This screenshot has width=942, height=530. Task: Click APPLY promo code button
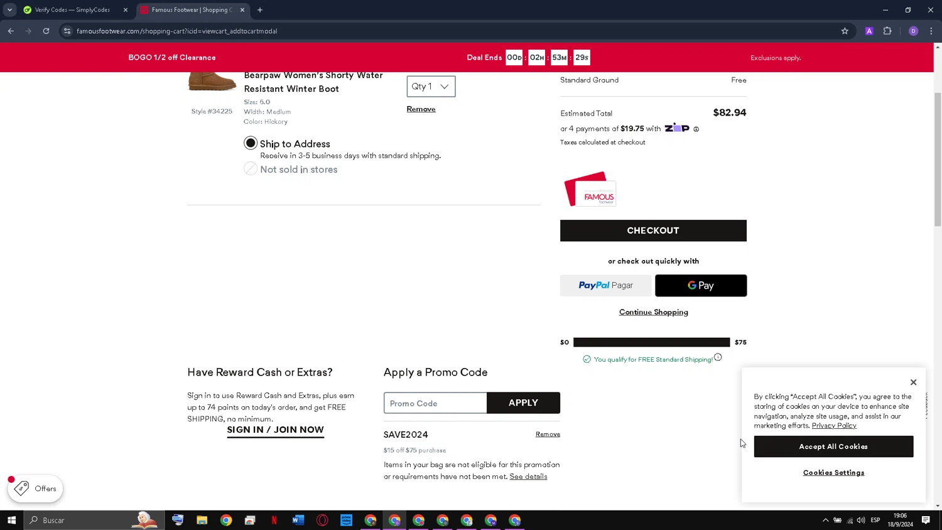[x=523, y=403]
